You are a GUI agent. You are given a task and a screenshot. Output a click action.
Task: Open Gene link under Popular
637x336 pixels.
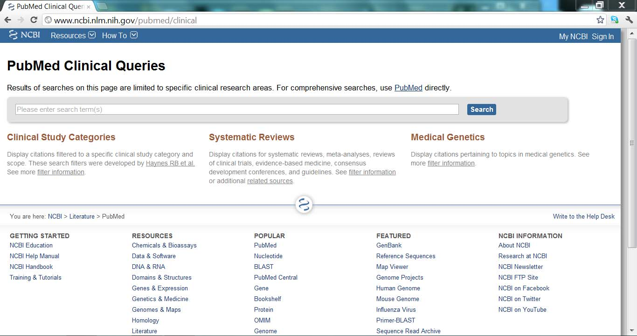tap(261, 288)
